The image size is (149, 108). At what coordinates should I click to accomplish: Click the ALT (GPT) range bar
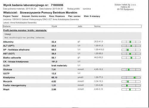131,46
